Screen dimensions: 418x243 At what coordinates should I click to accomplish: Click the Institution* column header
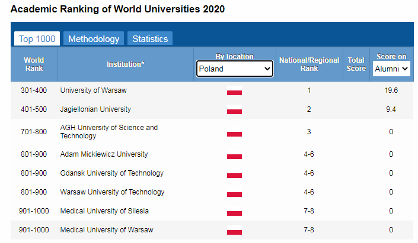click(125, 64)
